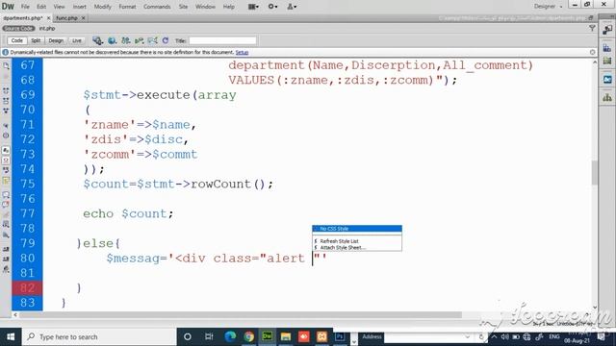616x346 pixels.
Task: Click the Setup link in info bar
Action: (242, 52)
